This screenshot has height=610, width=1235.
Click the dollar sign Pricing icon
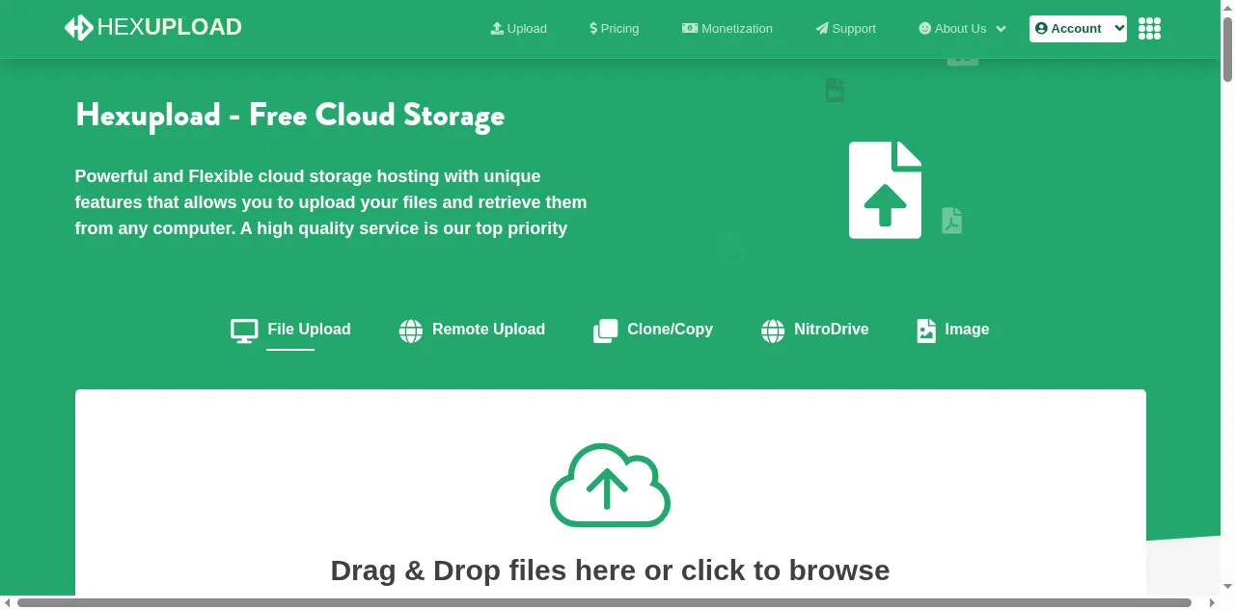point(593,28)
